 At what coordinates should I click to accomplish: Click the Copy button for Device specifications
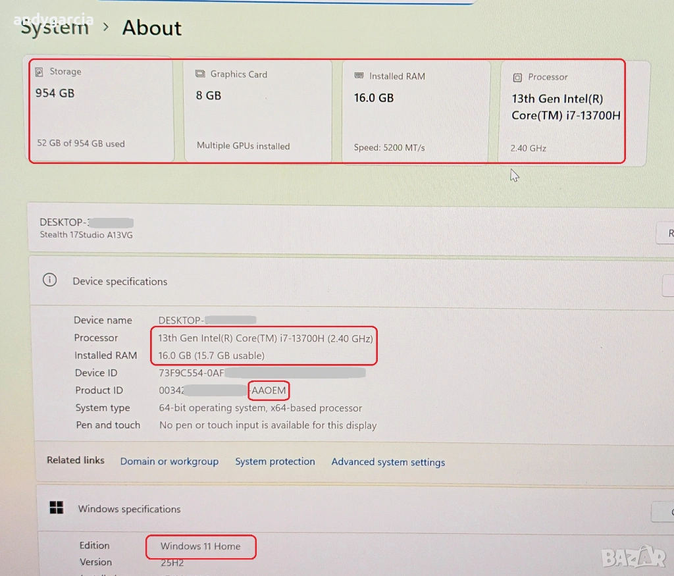tap(668, 285)
